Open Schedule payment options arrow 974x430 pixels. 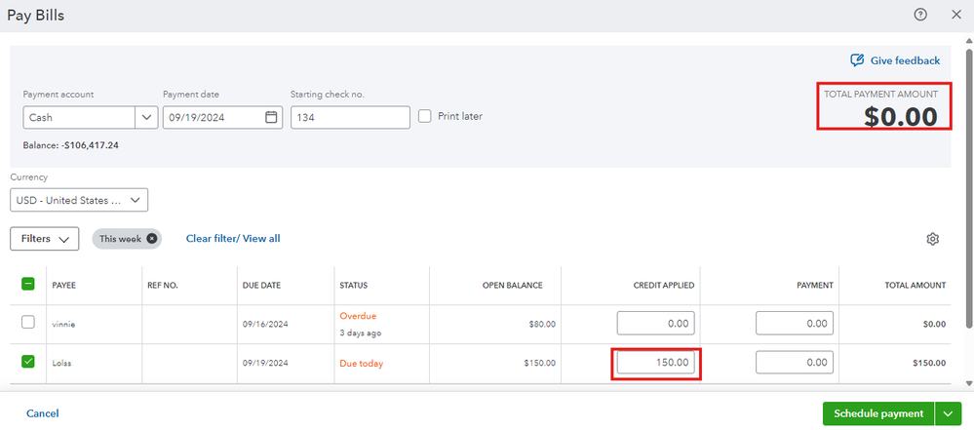point(948,413)
